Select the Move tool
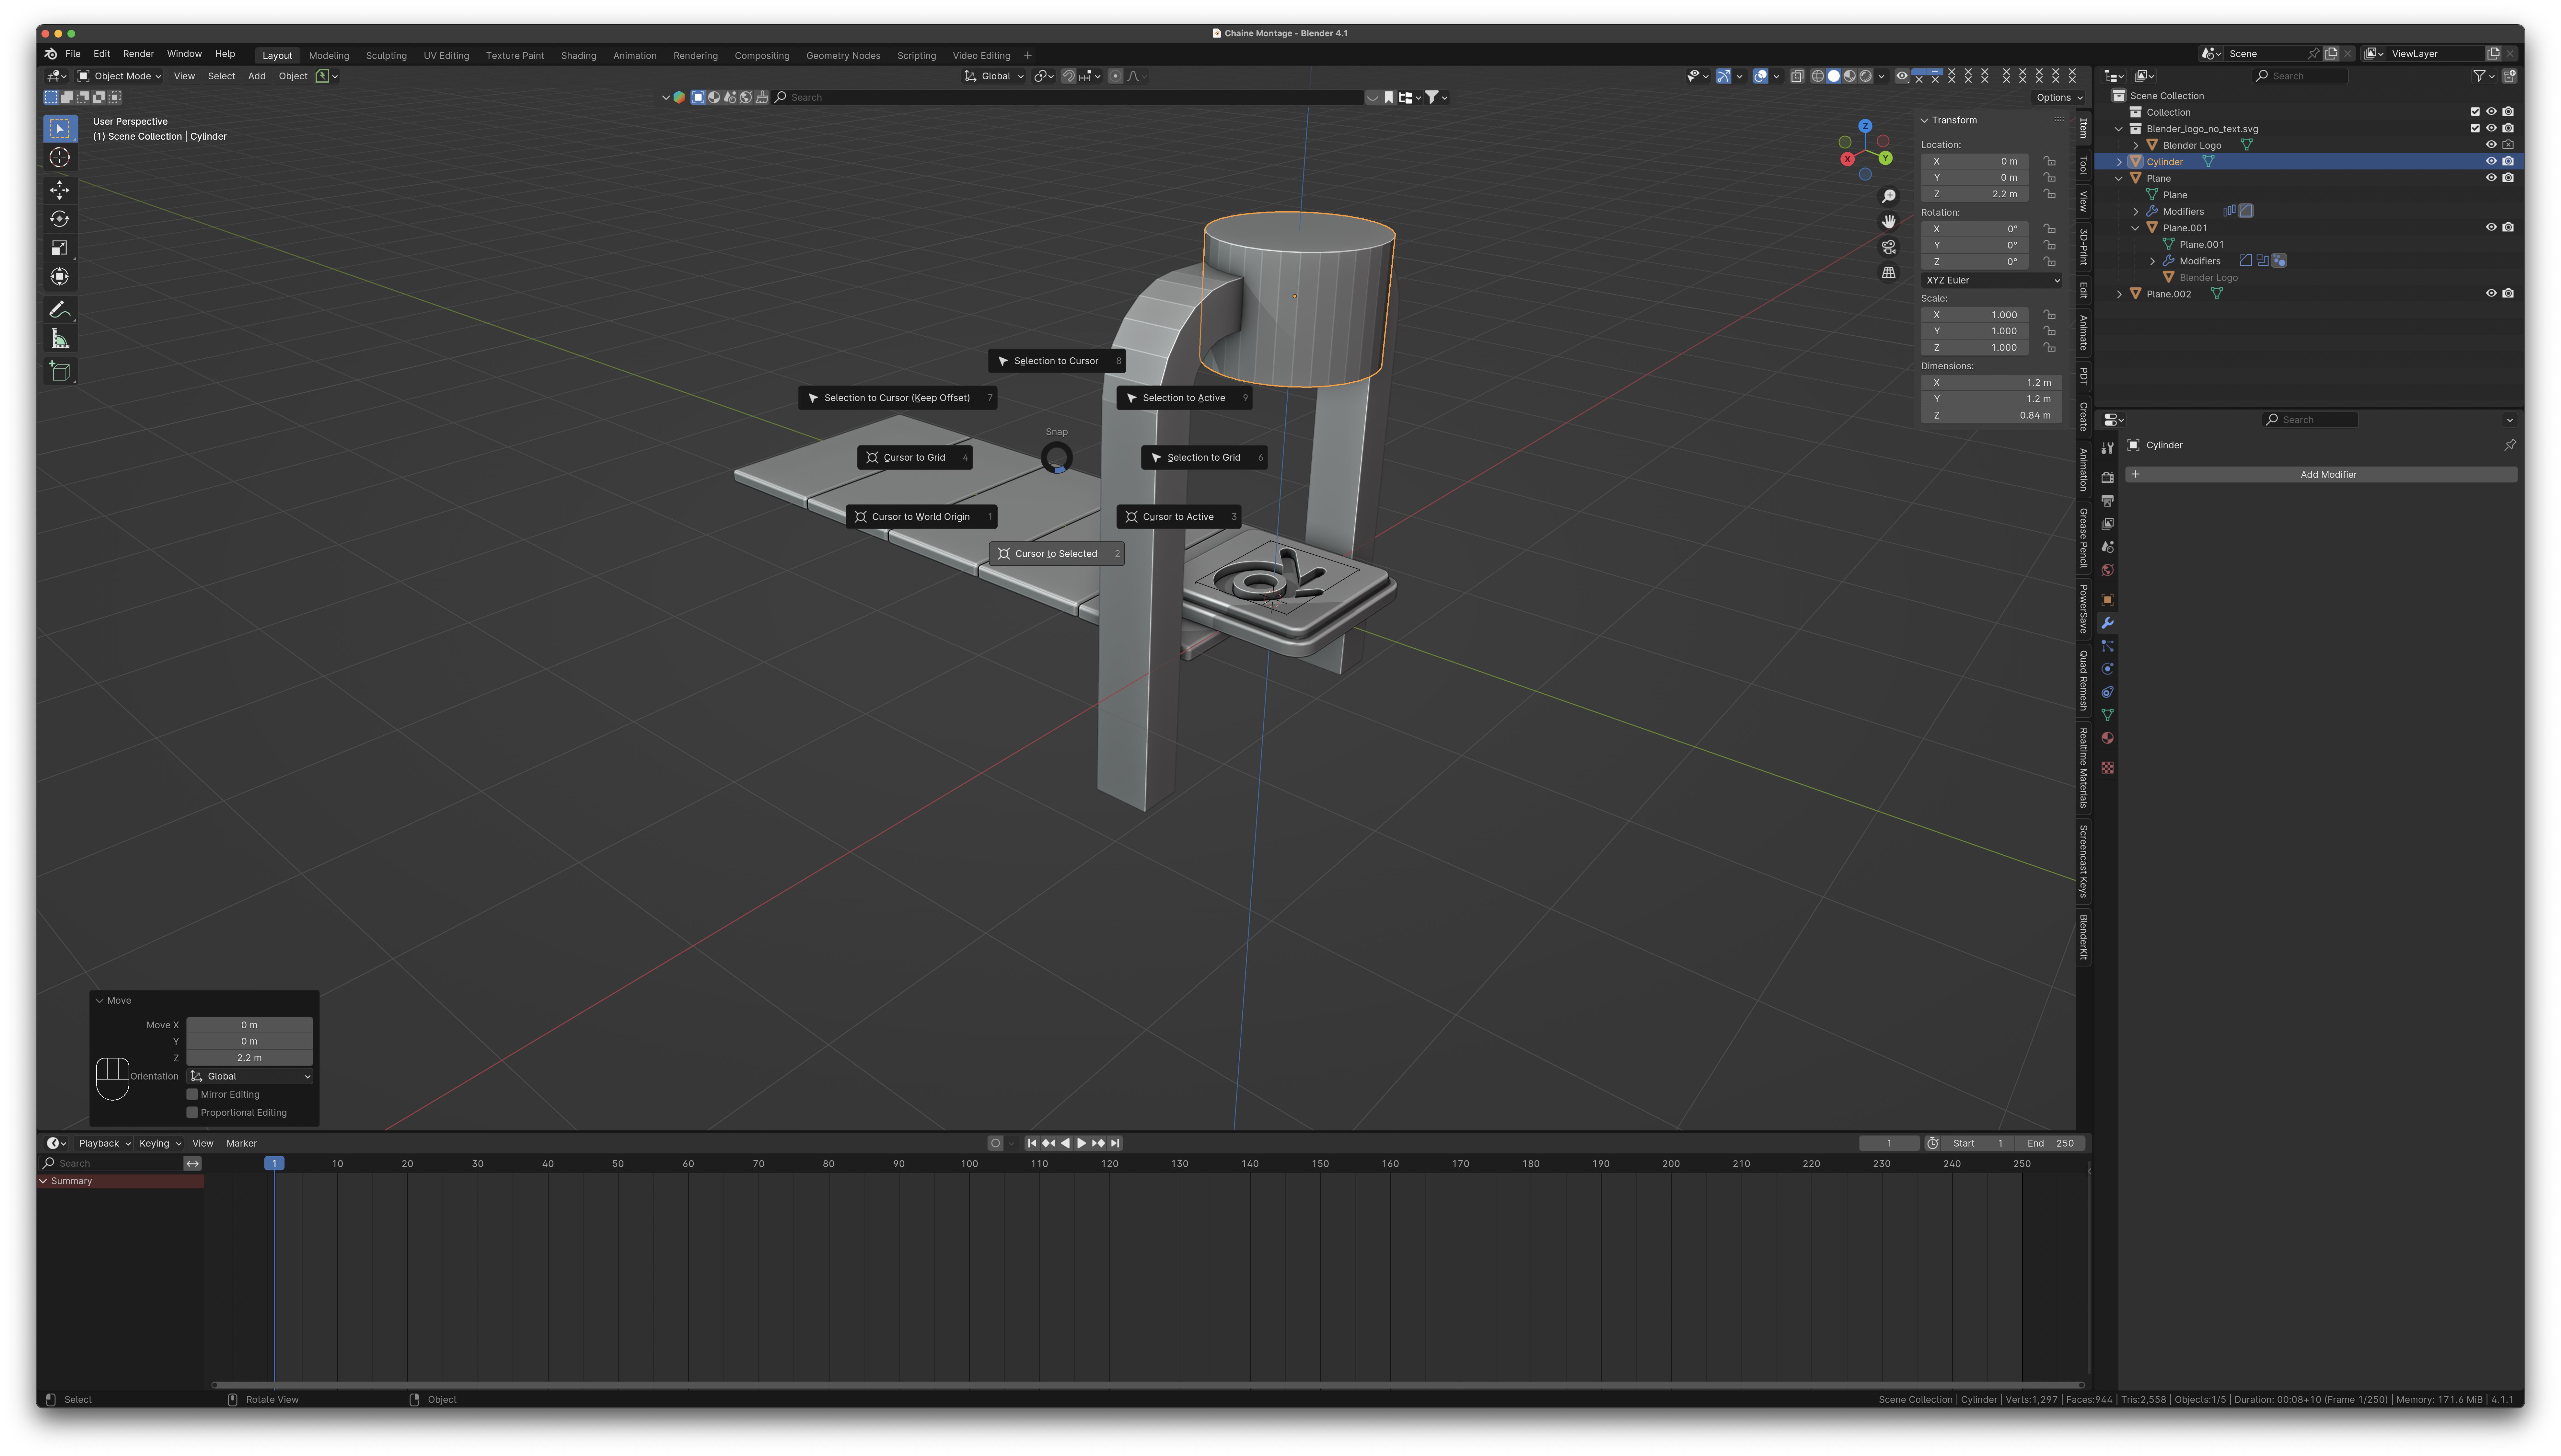Screen dimensions: 2561x1456 coord(60,190)
